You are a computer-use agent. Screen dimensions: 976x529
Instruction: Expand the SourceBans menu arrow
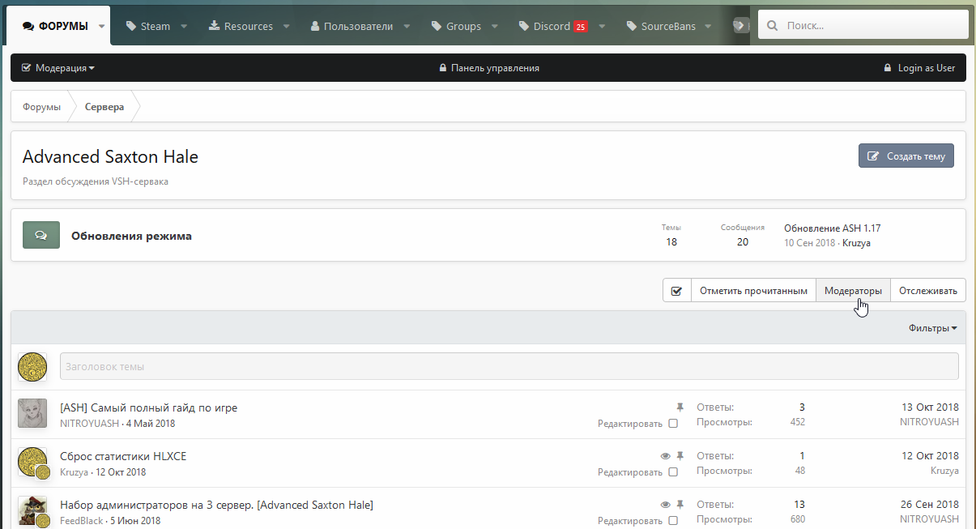(x=709, y=26)
